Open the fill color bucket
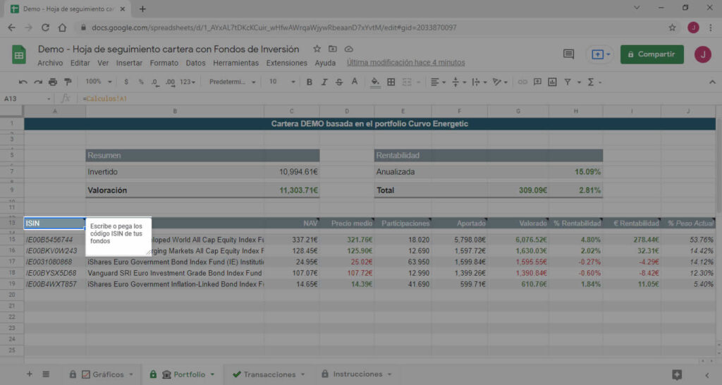 [375, 82]
